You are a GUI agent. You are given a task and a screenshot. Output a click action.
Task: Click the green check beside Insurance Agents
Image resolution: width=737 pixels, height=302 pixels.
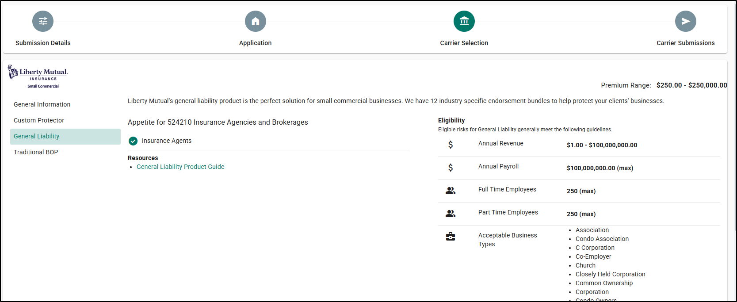(133, 141)
